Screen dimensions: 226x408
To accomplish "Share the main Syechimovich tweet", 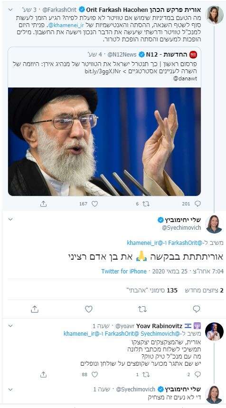I will pos(35,309).
